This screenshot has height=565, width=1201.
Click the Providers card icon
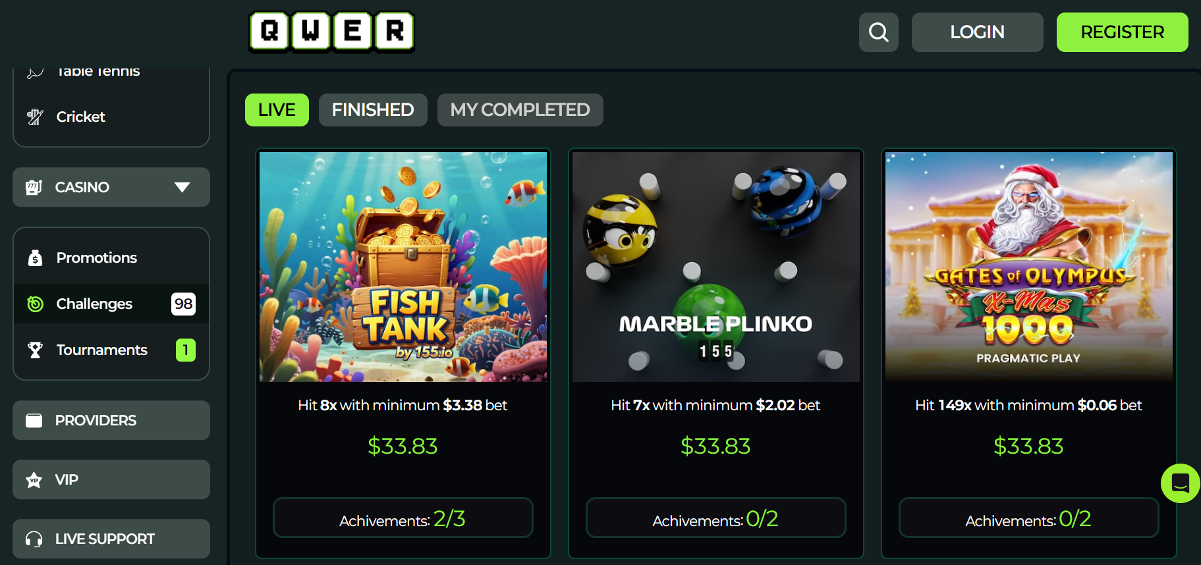pyautogui.click(x=34, y=420)
